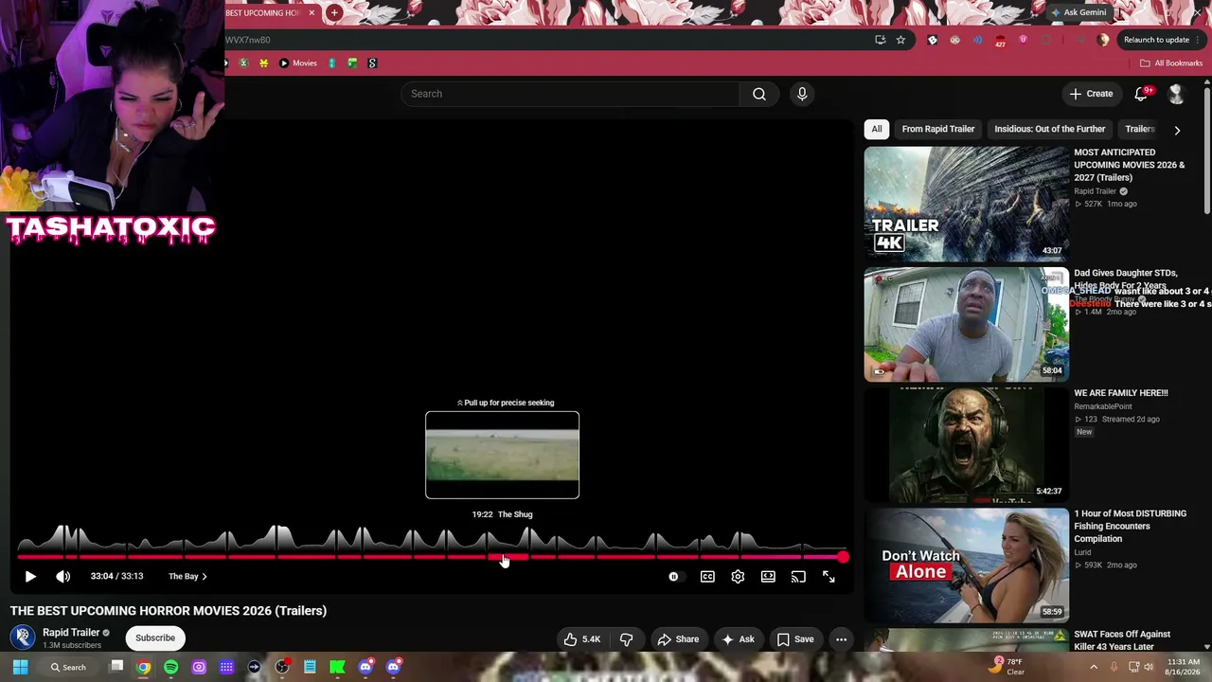1212x682 pixels.
Task: Show hidden system tray icons
Action: tap(1094, 667)
